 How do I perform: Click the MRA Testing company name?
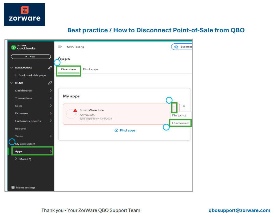pos(76,47)
